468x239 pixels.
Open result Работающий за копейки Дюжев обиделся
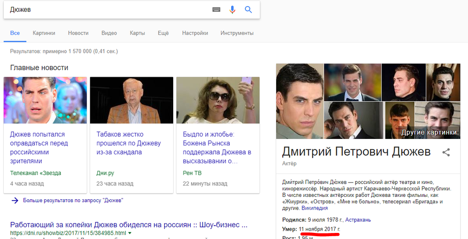tap(129, 225)
